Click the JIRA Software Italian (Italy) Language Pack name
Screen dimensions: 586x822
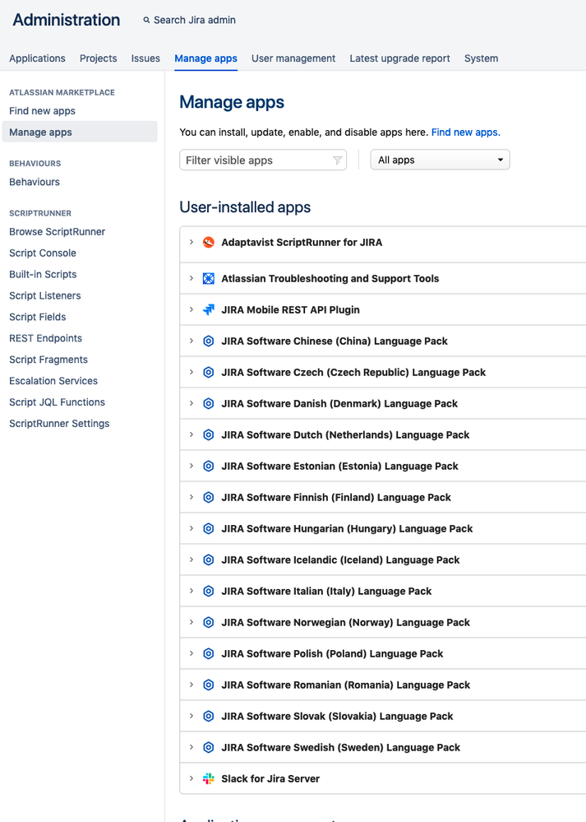326,592
